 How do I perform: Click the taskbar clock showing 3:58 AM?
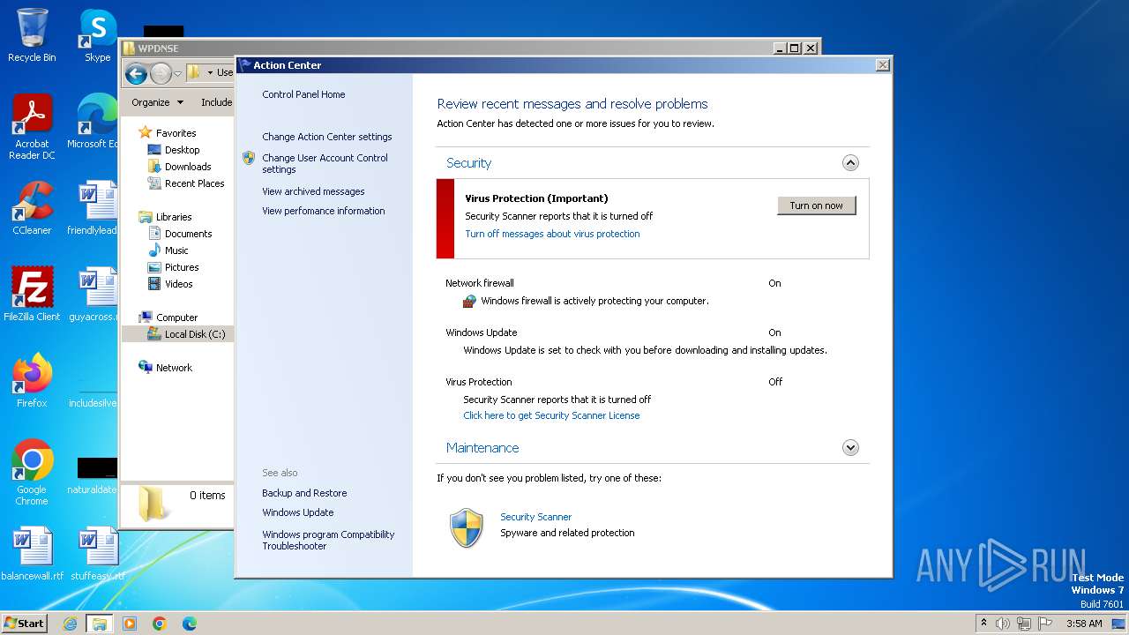pyautogui.click(x=1084, y=624)
